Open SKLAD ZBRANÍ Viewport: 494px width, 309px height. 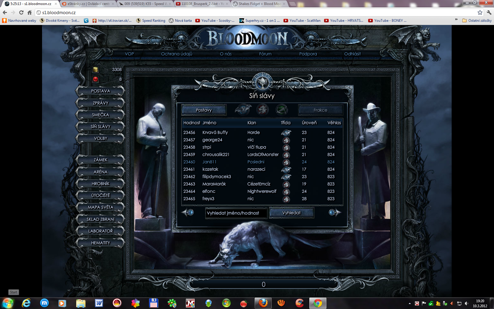click(x=100, y=219)
